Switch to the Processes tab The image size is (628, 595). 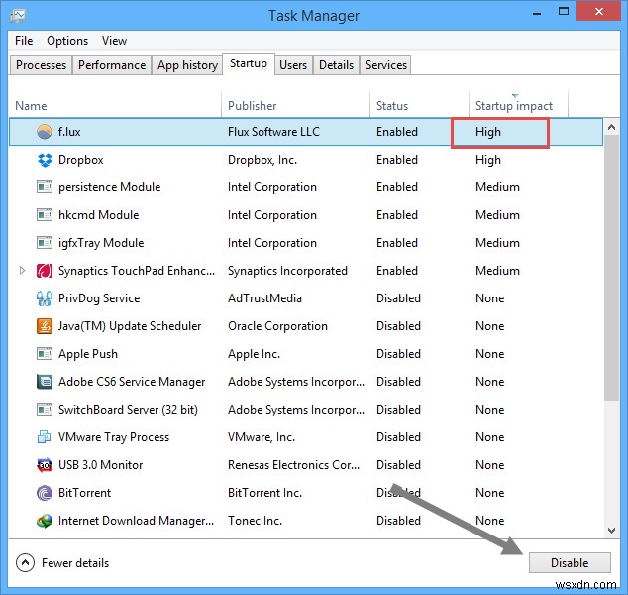(41, 65)
